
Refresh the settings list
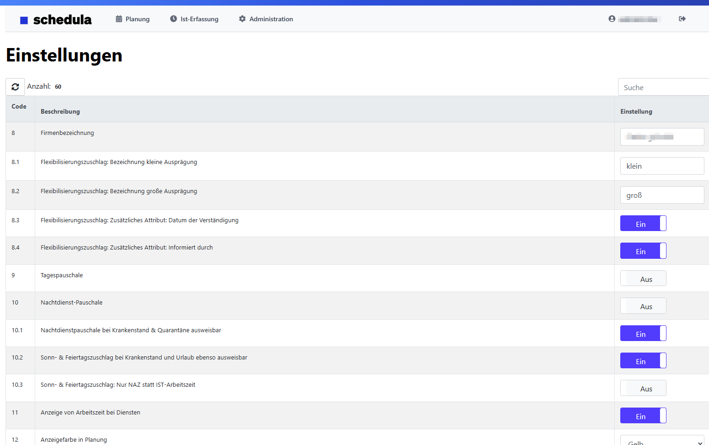coord(15,87)
